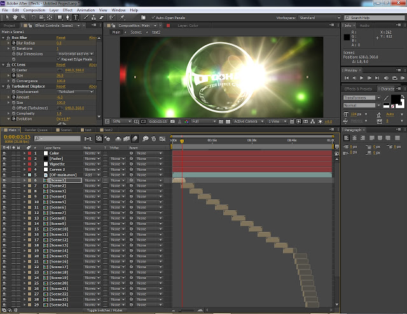
Task: Select the Zoom magnifier tool
Action: 24,17
